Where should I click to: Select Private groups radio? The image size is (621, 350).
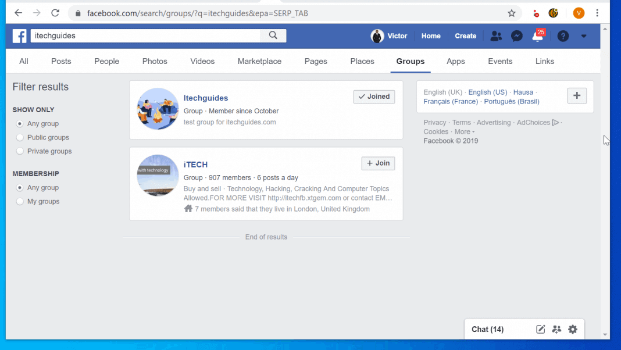[20, 151]
